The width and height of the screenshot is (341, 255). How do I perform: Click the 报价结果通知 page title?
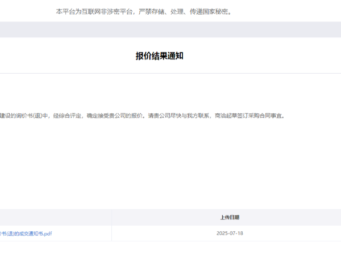159,56
